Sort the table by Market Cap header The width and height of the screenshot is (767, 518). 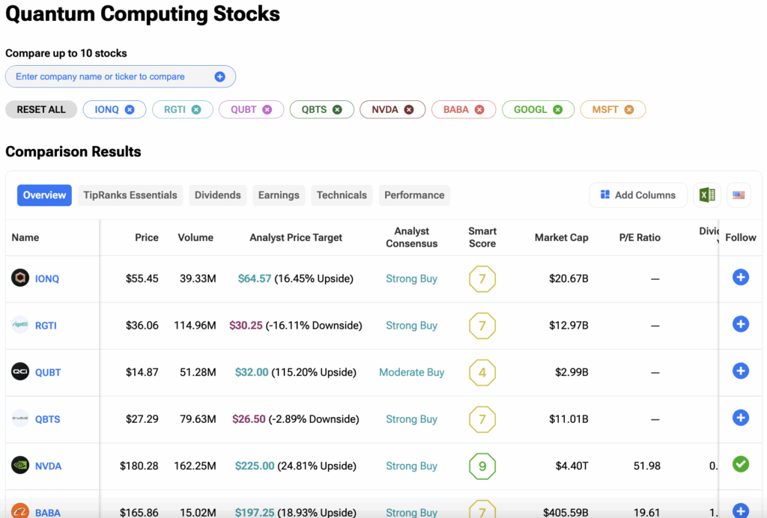tap(561, 237)
